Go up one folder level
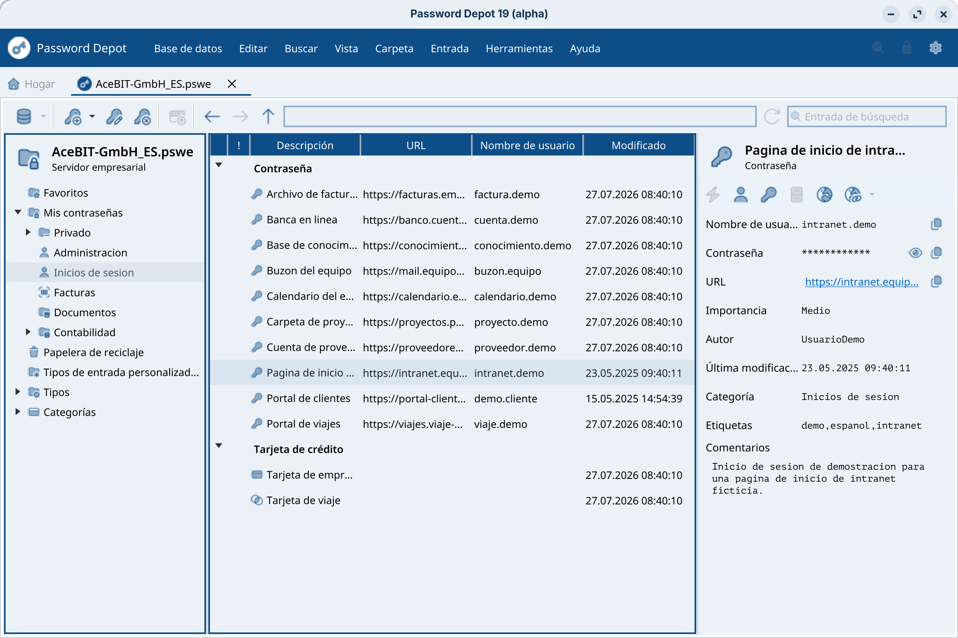This screenshot has height=638, width=958. click(x=268, y=117)
